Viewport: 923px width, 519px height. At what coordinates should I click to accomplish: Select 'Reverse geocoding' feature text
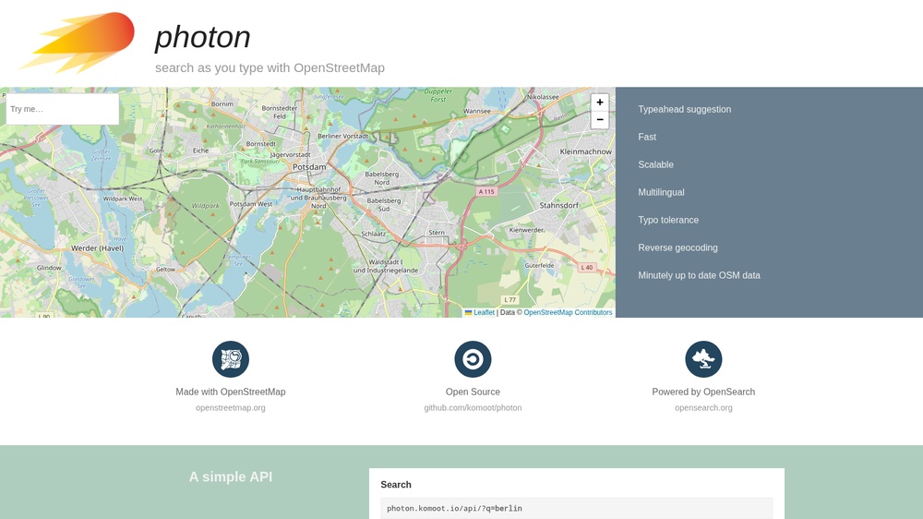point(677,247)
